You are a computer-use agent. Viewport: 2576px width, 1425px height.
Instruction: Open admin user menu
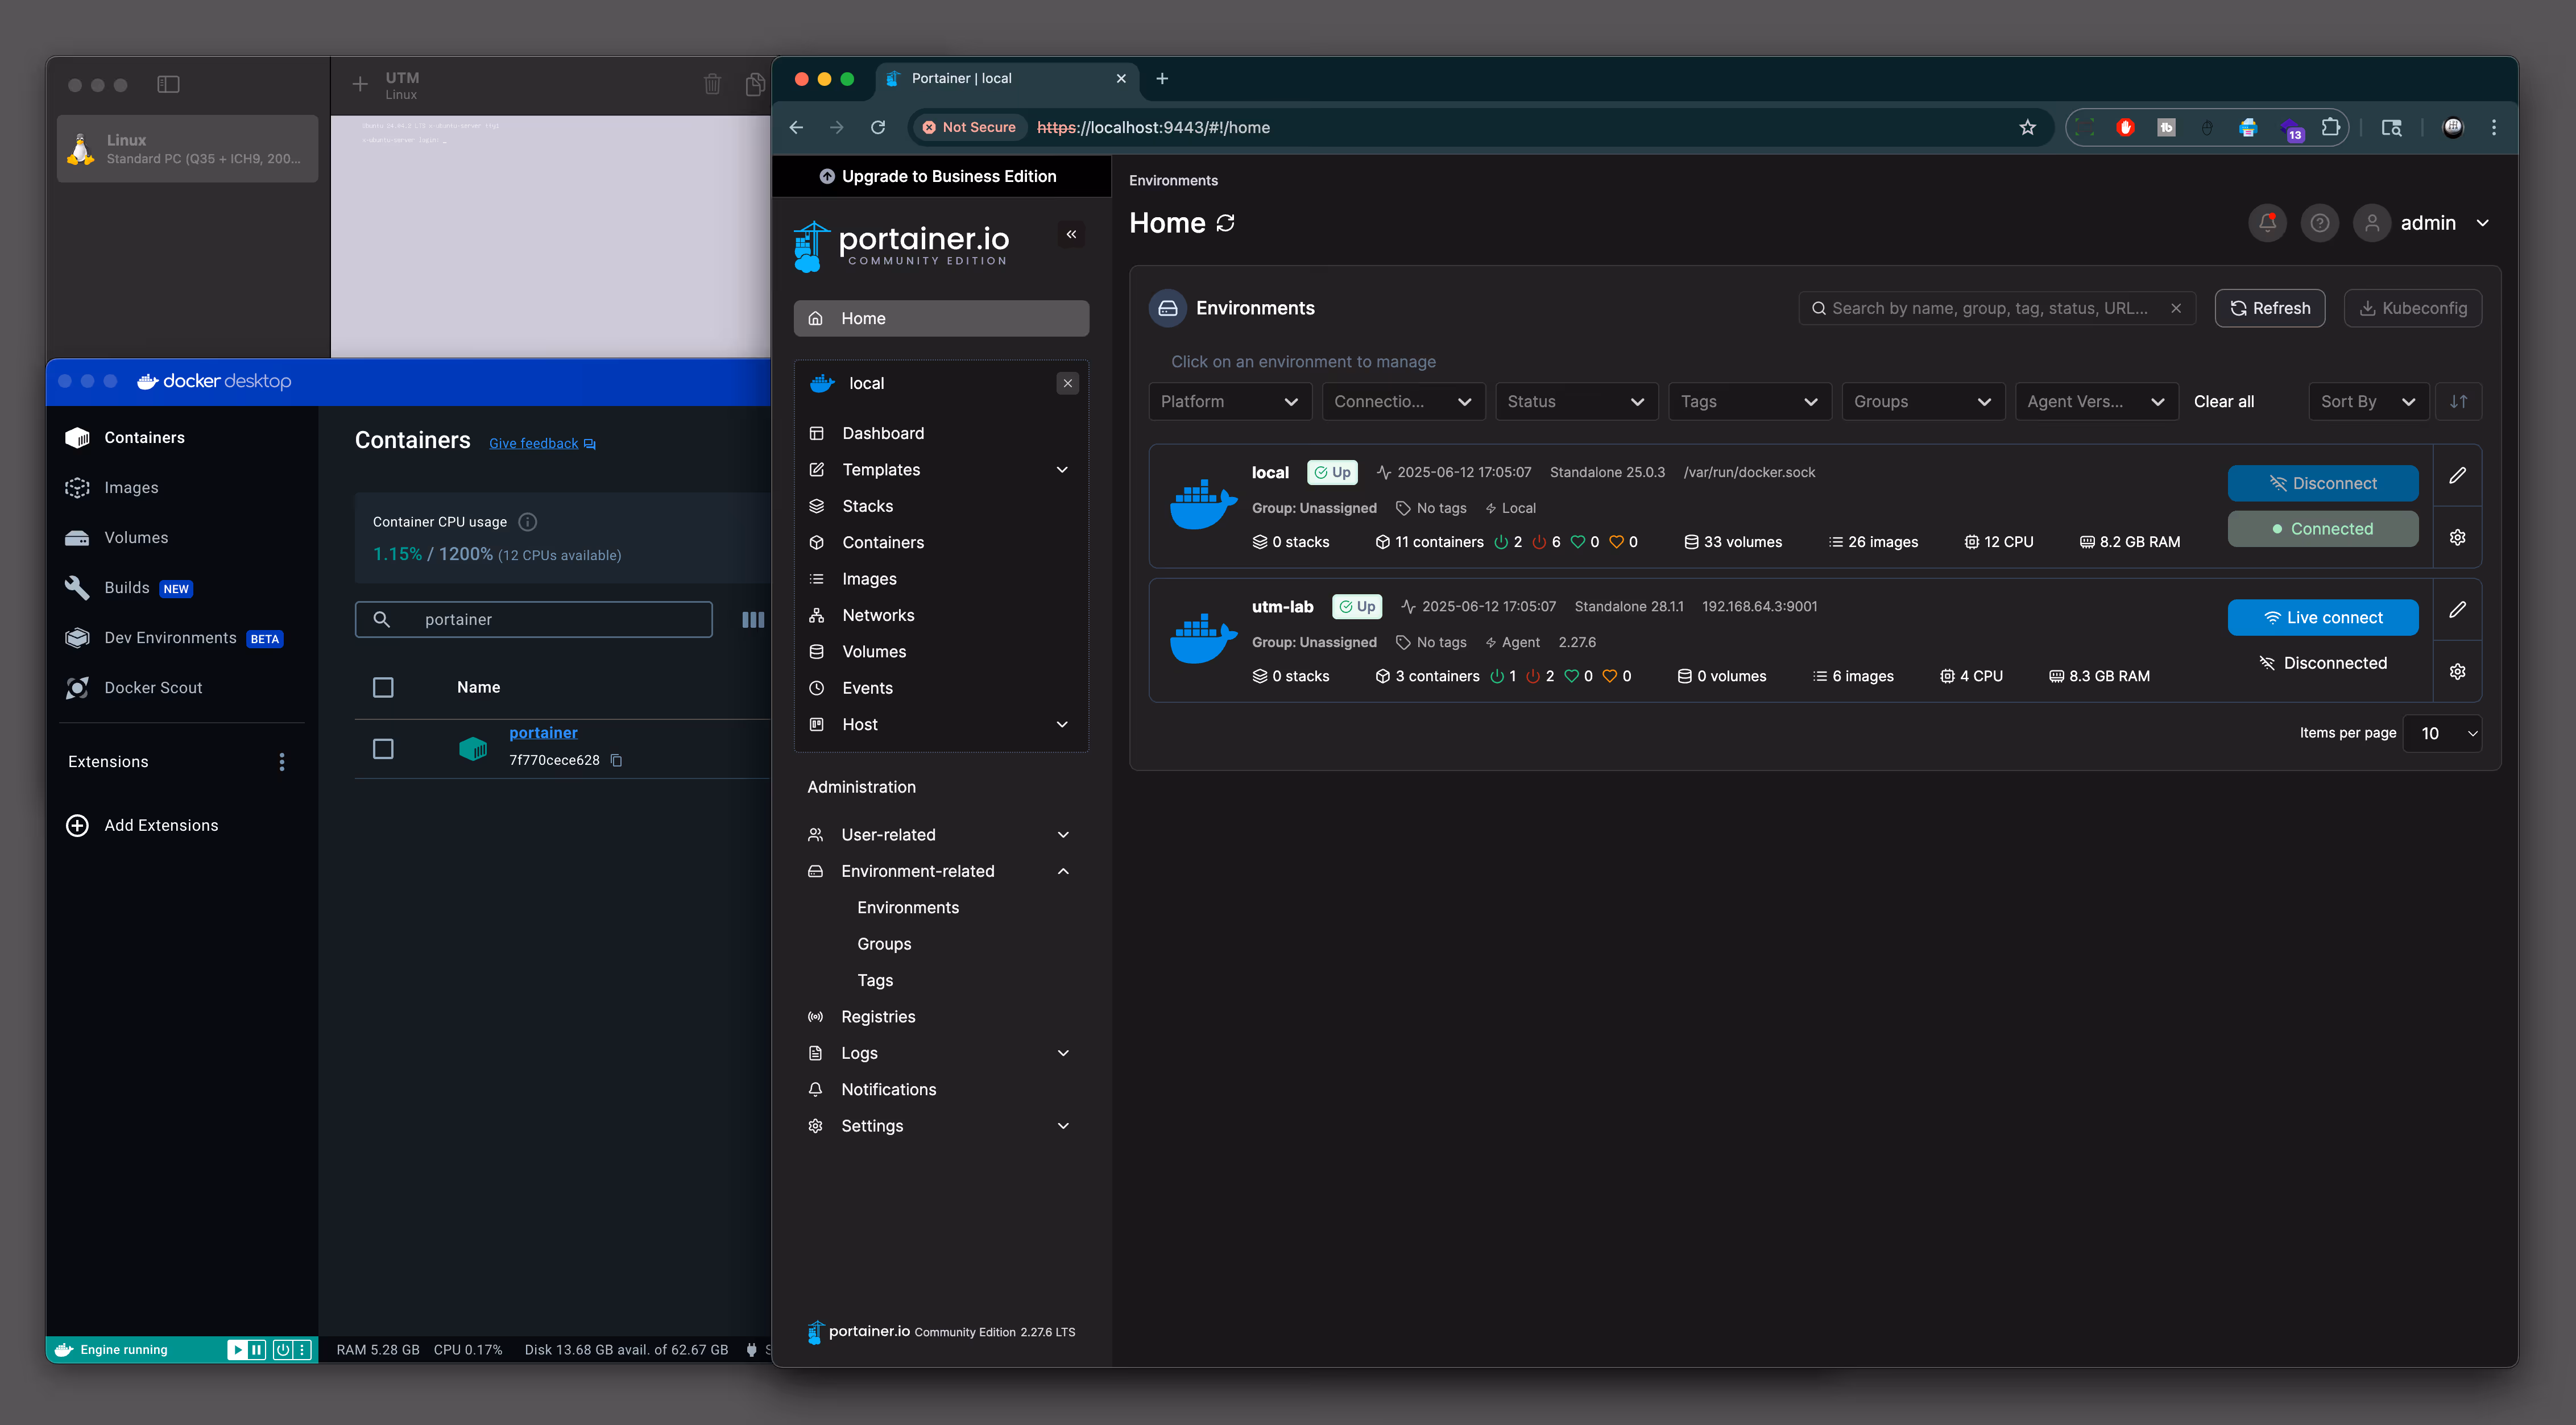(2422, 223)
